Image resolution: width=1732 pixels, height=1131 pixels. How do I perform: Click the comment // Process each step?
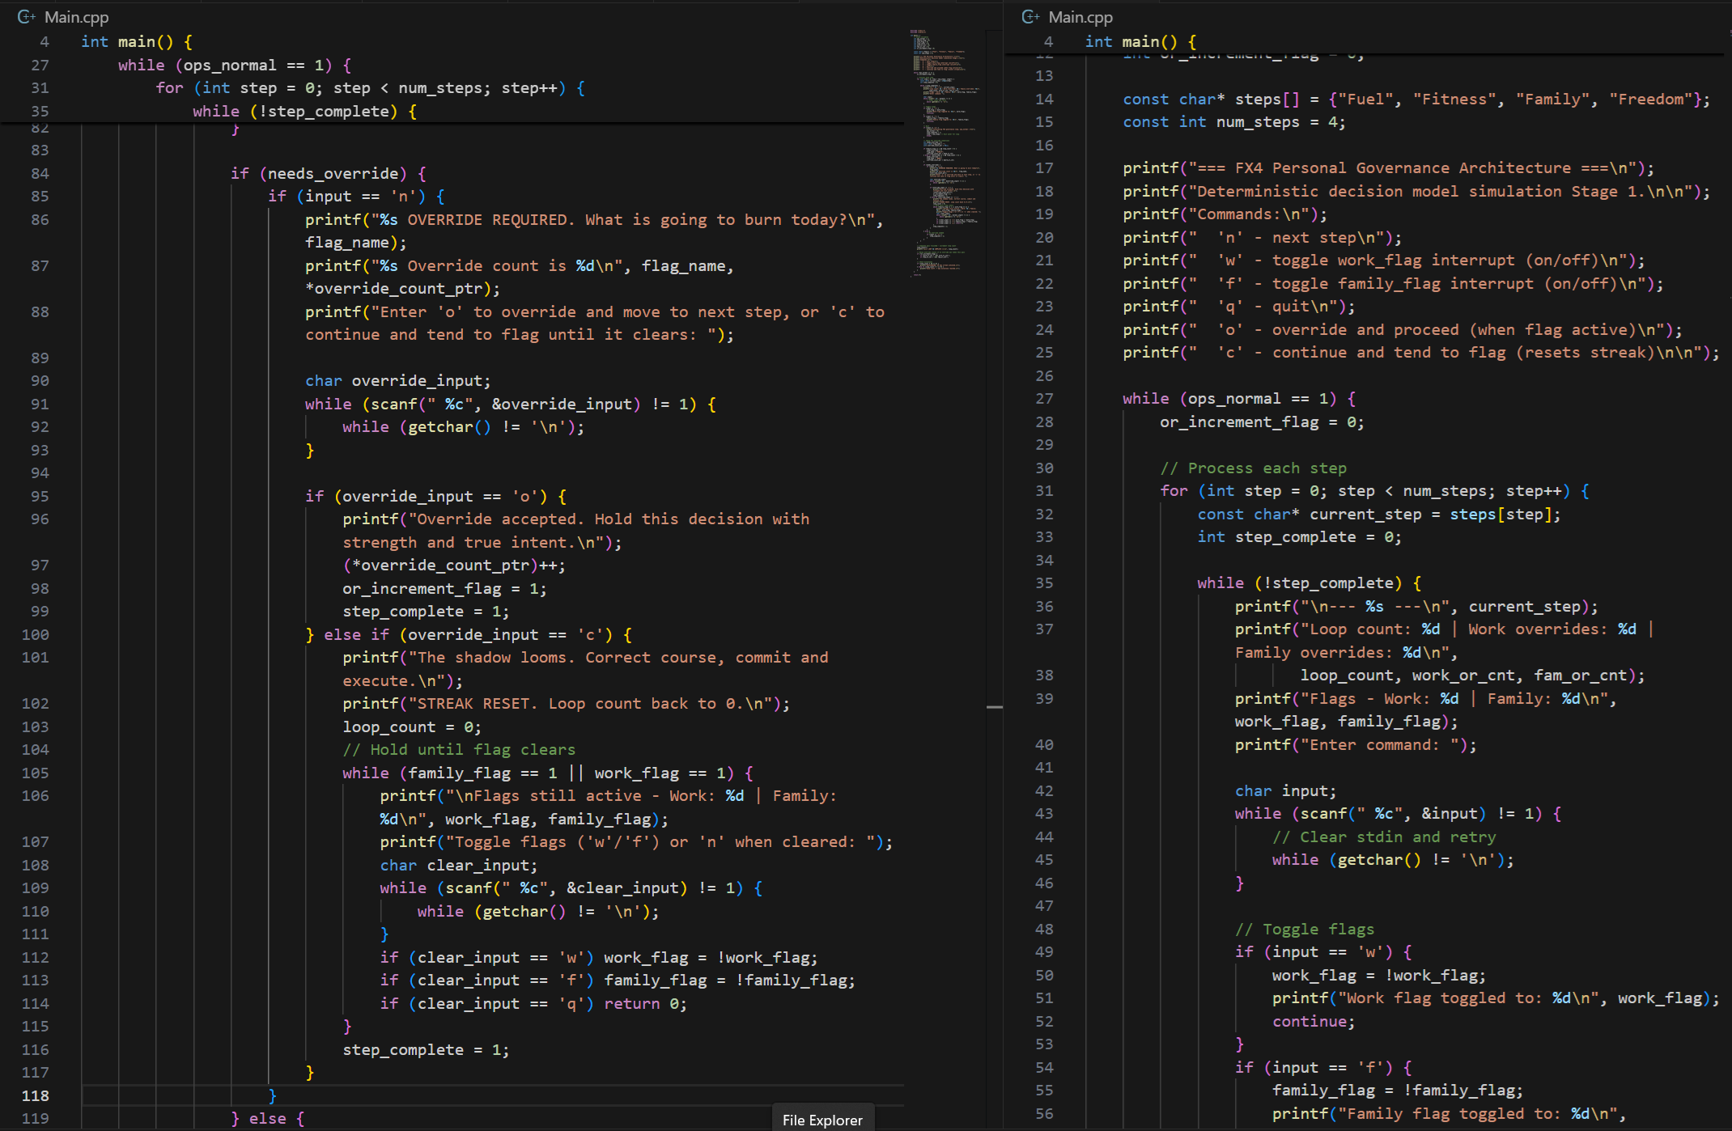pos(1253,468)
